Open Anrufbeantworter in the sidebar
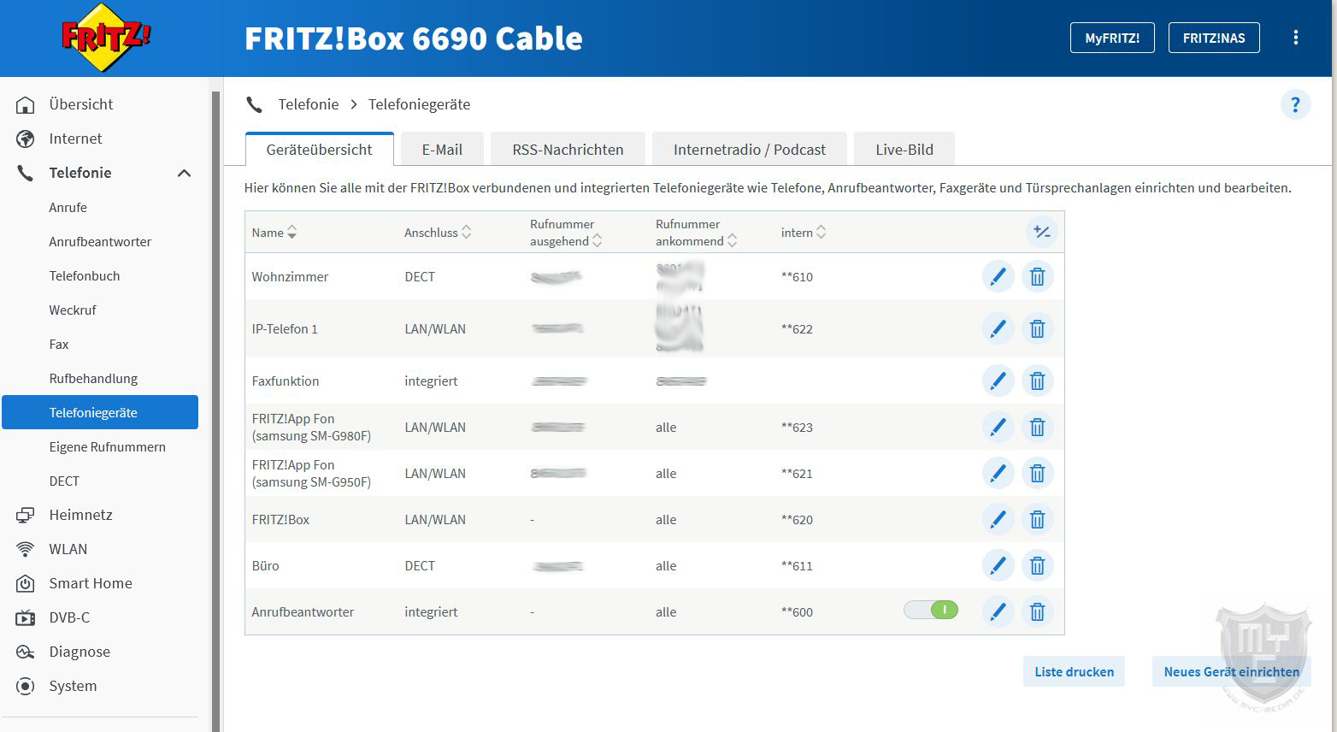This screenshot has width=1337, height=732. [x=100, y=241]
